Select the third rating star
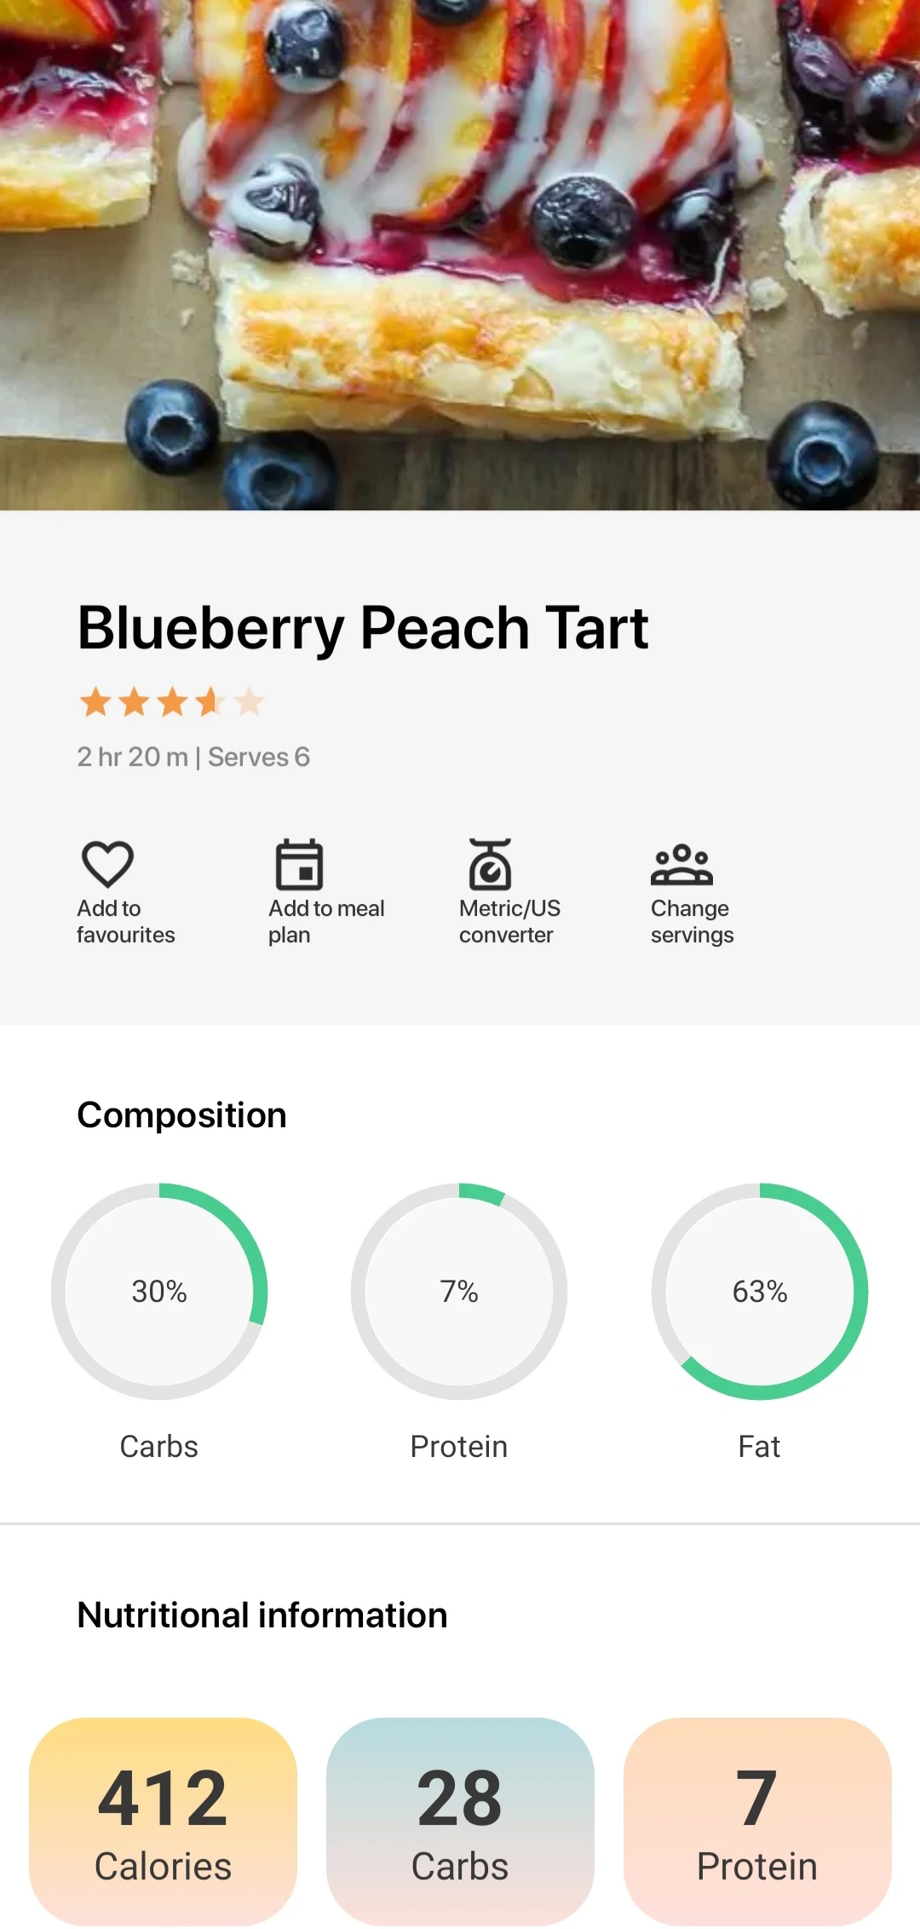Image resolution: width=920 pixels, height=1929 pixels. [172, 703]
